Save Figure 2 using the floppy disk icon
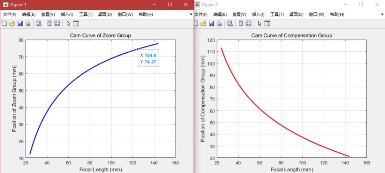The width and height of the screenshot is (385, 173). click(211, 24)
